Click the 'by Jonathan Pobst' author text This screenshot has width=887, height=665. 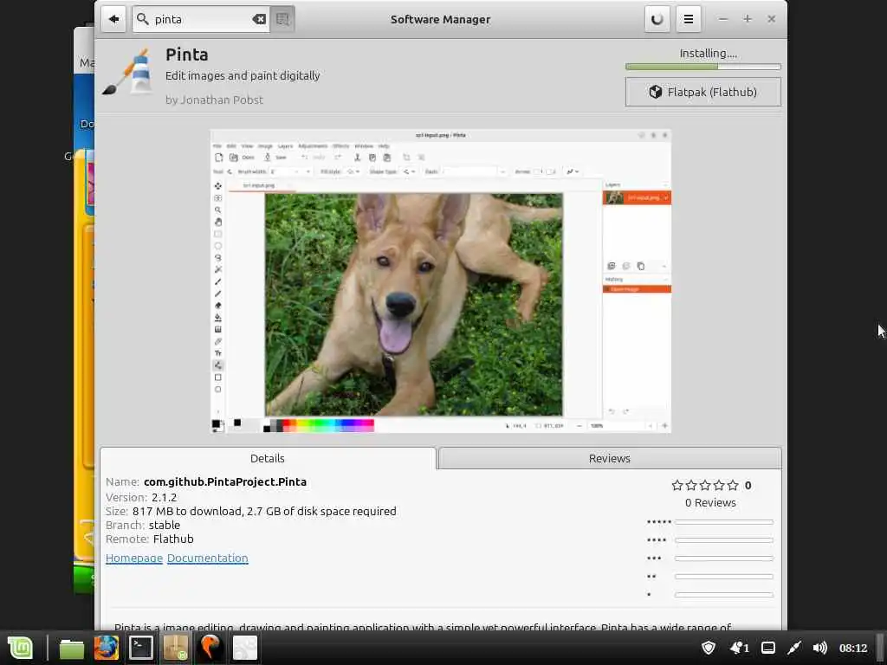pos(215,100)
